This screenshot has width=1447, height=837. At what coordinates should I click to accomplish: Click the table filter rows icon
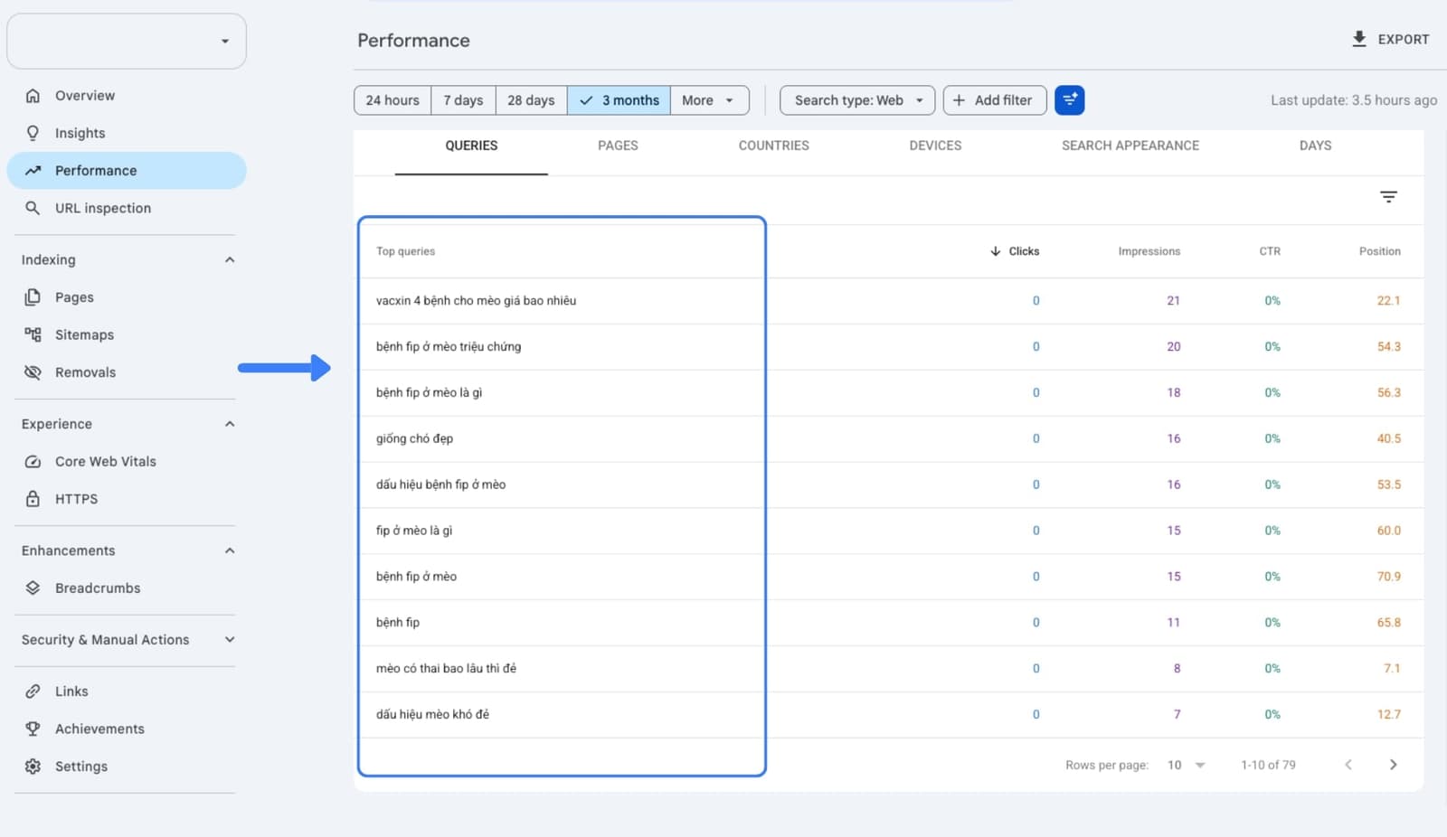(x=1388, y=197)
